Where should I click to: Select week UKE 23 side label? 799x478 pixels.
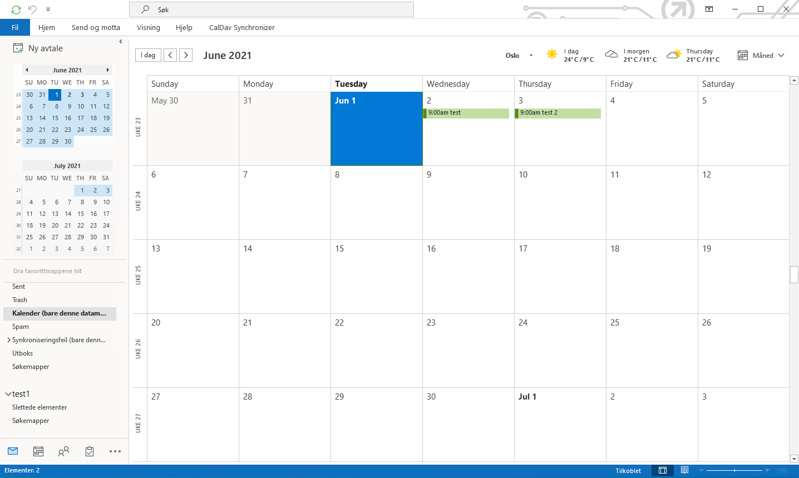(138, 127)
